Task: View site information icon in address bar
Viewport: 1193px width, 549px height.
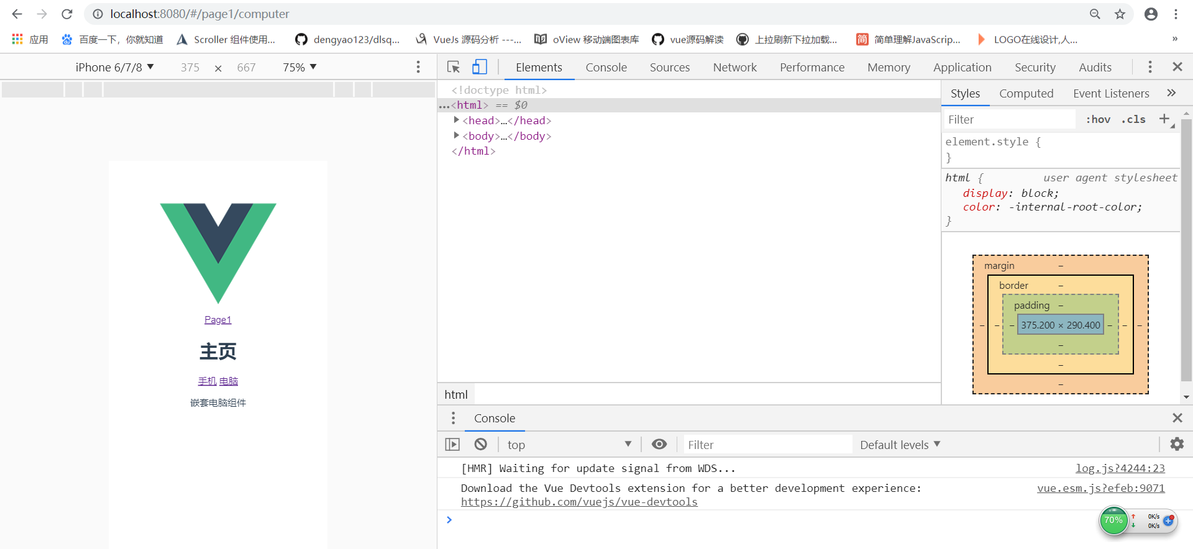Action: [98, 14]
